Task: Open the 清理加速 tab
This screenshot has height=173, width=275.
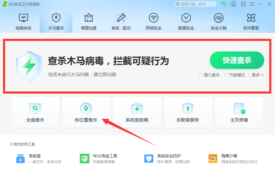Action: click(88, 22)
